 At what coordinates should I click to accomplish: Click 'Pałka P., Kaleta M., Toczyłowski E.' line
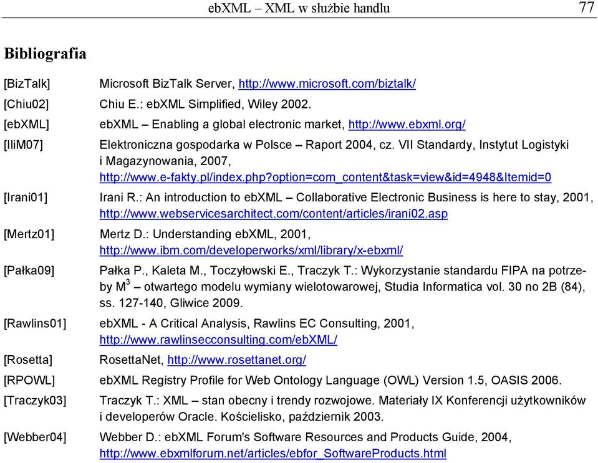point(342,270)
